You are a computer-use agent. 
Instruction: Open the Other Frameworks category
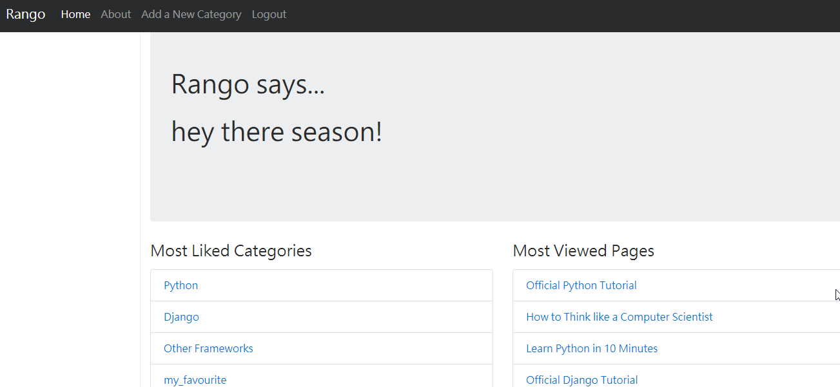coord(208,348)
